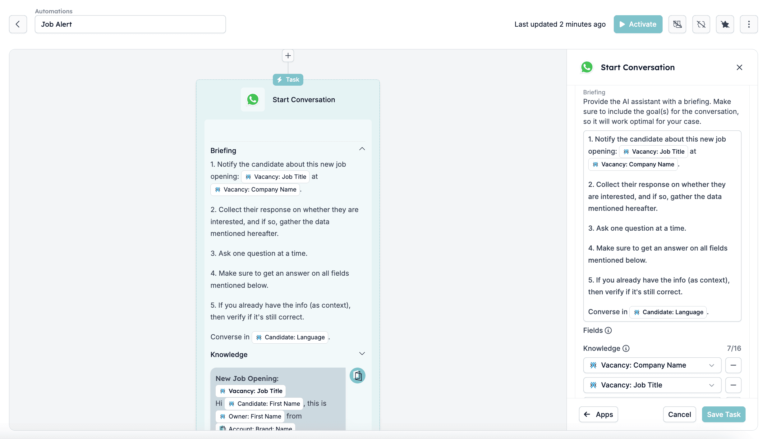Click the info icon next to Knowledge

[x=626, y=348]
